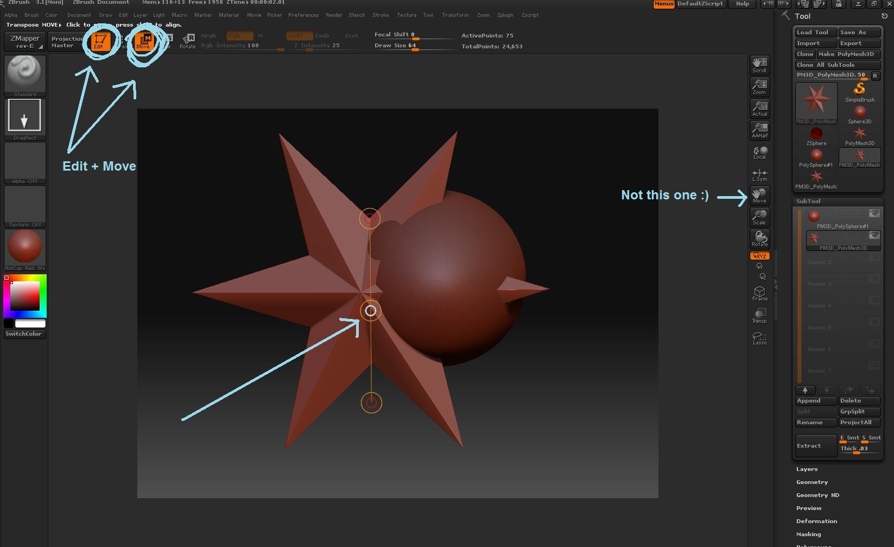Click Load Tool button
Viewport: 894px width, 547px height.
coord(816,33)
